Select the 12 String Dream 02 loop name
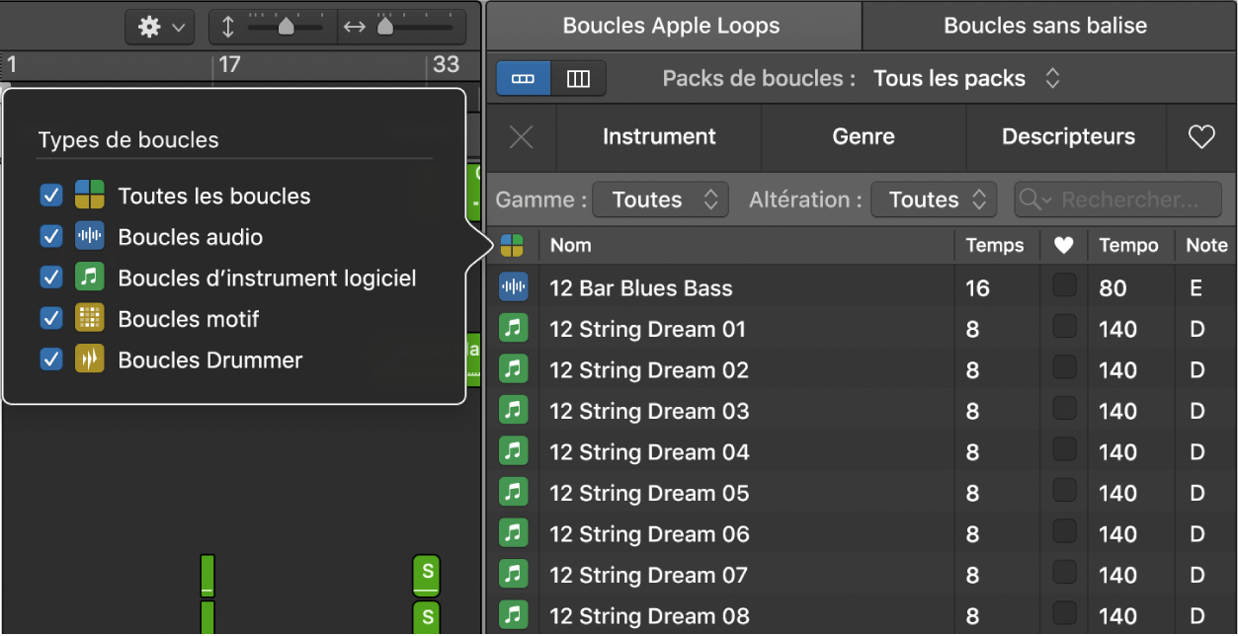The height and width of the screenshot is (636, 1238). point(649,370)
